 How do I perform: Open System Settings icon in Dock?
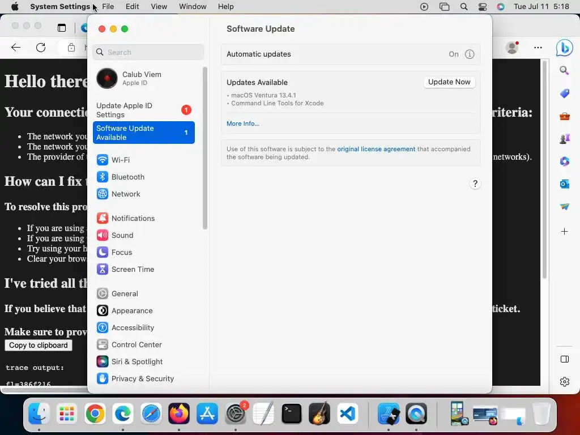(x=235, y=413)
